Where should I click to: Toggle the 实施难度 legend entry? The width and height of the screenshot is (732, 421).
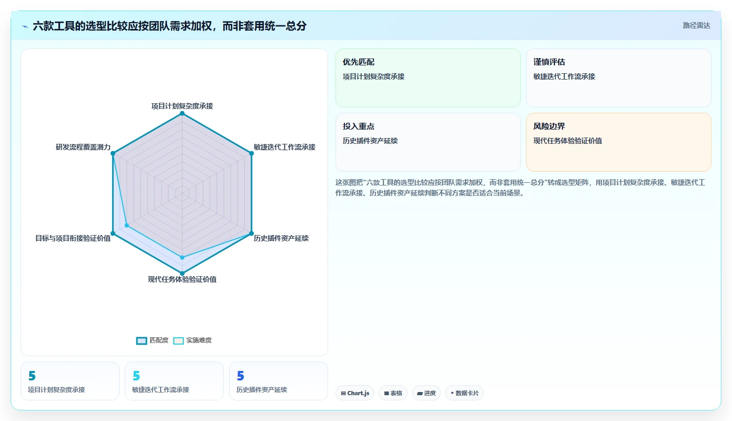(192, 340)
